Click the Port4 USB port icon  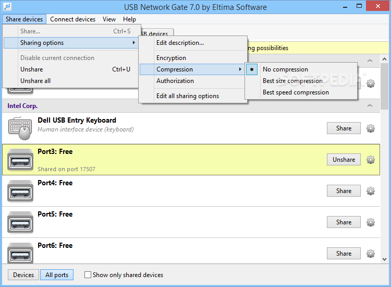point(20,191)
